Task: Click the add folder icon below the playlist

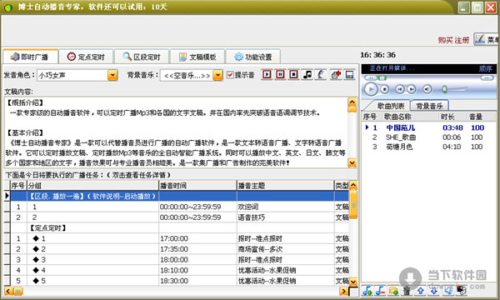Action: point(393,291)
